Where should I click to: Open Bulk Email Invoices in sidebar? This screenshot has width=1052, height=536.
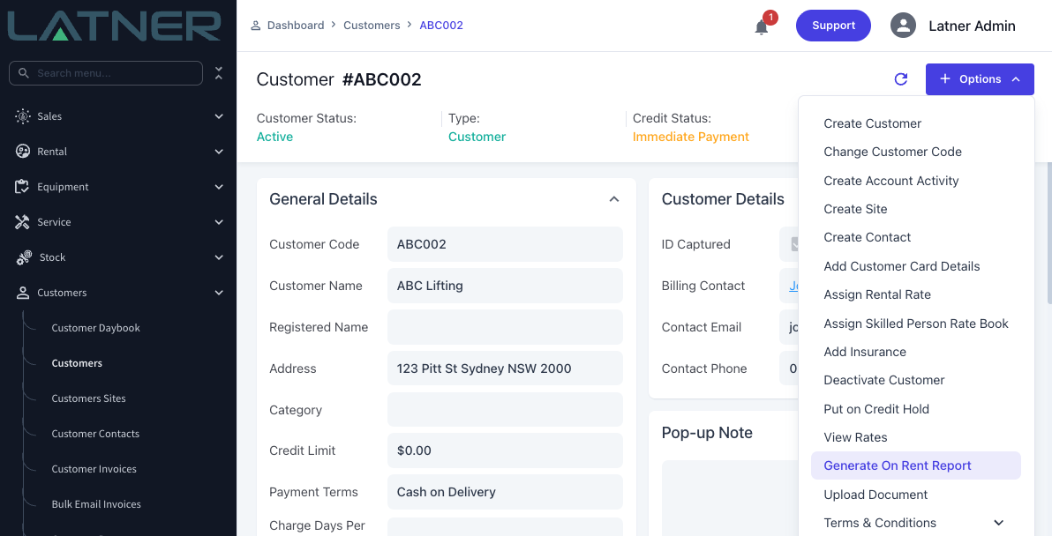pyautogui.click(x=96, y=504)
